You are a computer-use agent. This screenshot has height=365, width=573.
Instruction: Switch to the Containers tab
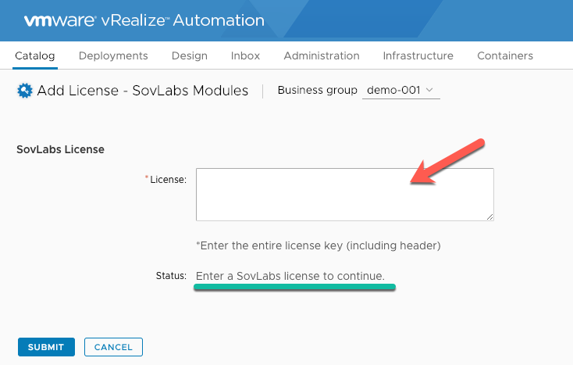coord(505,55)
